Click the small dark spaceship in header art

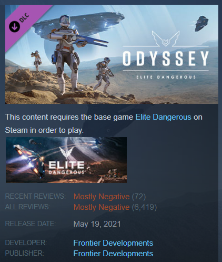pos(201,24)
